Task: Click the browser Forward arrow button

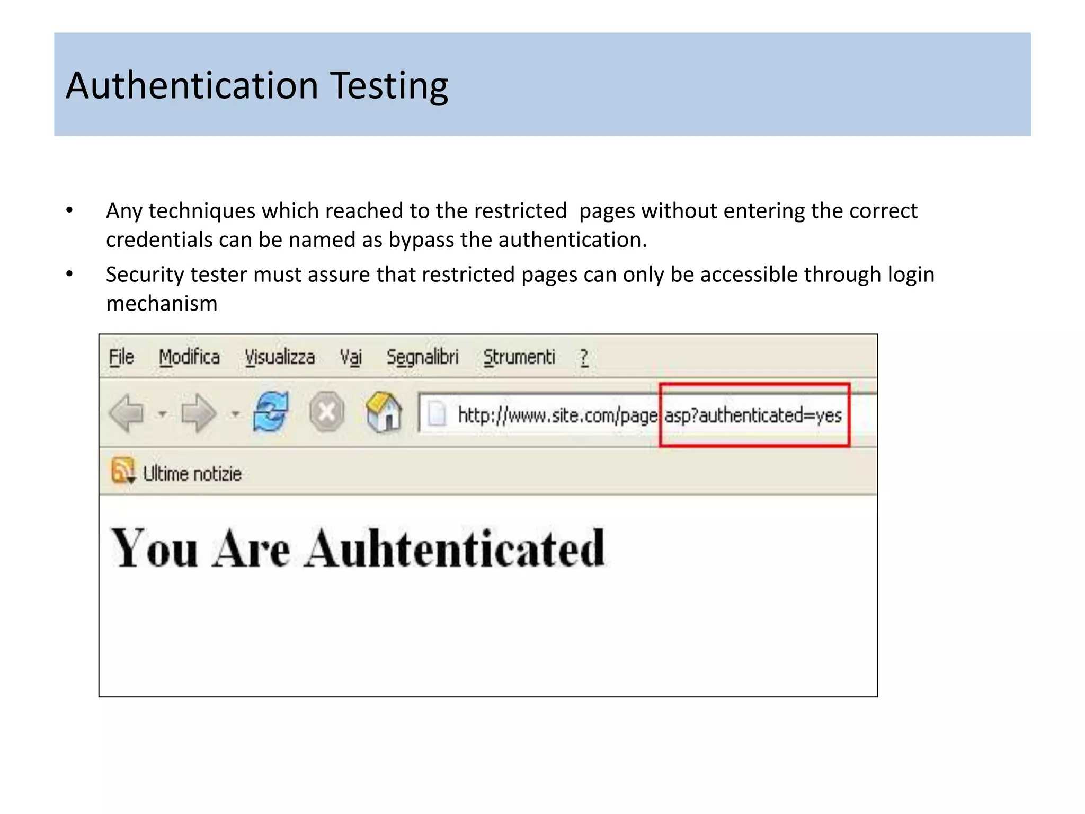Action: pos(199,413)
